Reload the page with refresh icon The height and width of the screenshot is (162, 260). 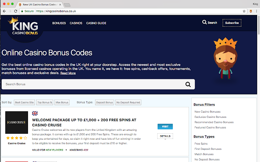[x=15, y=11]
